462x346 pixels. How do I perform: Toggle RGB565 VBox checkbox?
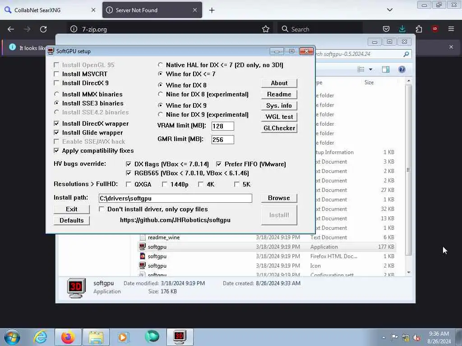(128, 173)
